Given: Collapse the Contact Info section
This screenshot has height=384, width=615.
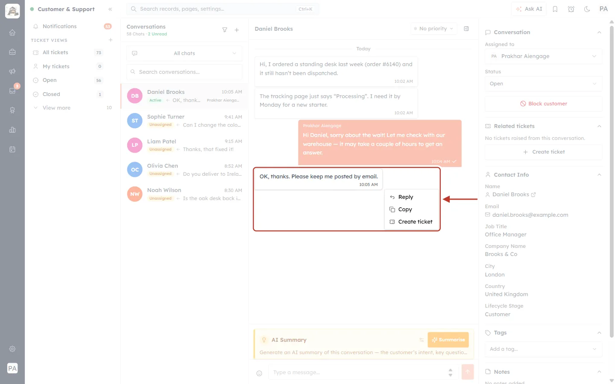Looking at the screenshot, I should pos(599,175).
